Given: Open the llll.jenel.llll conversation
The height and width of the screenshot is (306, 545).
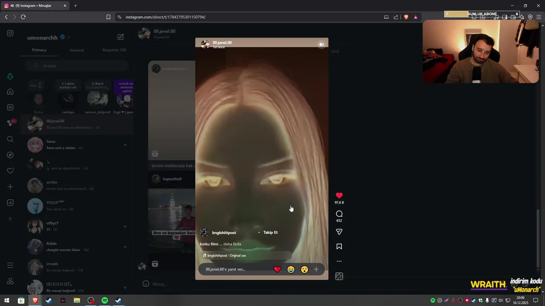Looking at the screenshot, I should tap(77, 125).
